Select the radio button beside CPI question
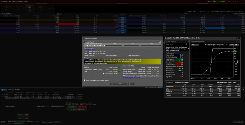 [x=66, y=108]
